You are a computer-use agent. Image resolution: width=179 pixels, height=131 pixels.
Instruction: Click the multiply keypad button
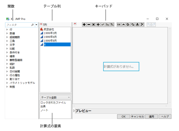click(x=93, y=25)
